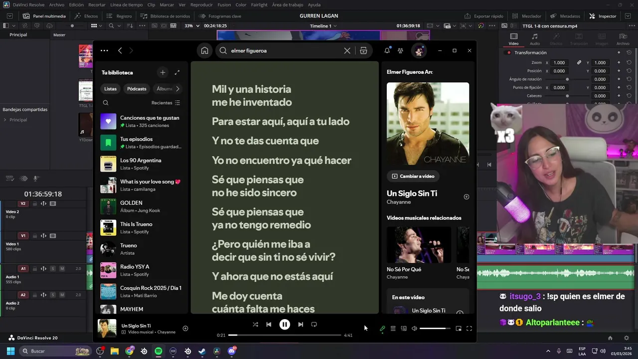
Task: Open viewer zoom 33% dropdown
Action: pos(192,26)
